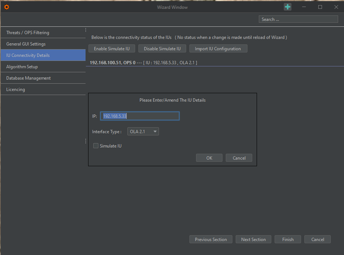Click the Disable Simulate IU button

click(162, 48)
